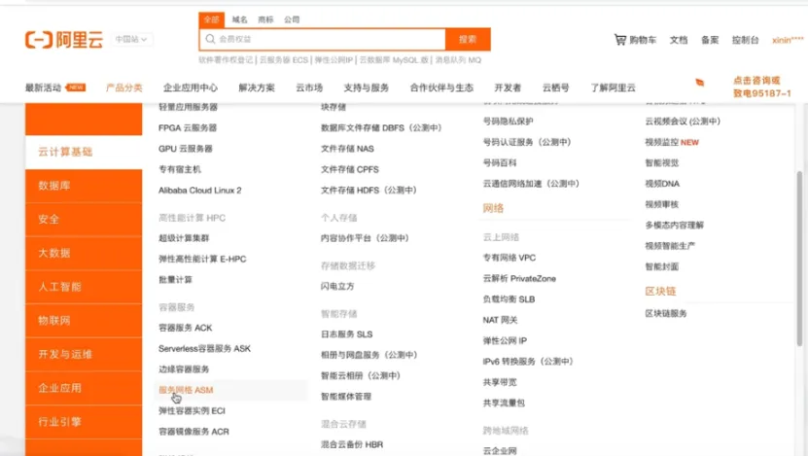Select 行业引擎 sidebar category

point(84,422)
